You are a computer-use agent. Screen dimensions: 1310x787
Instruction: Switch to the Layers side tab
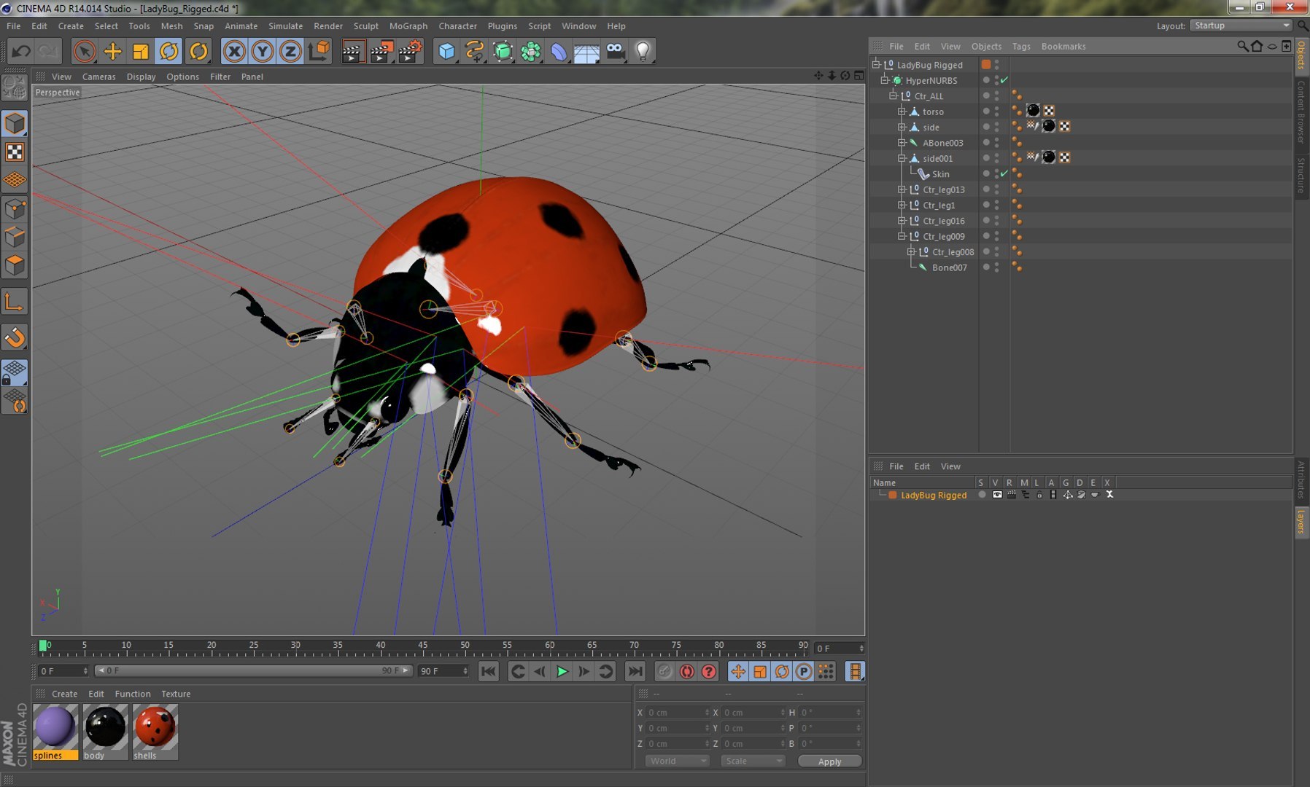coord(1301,521)
